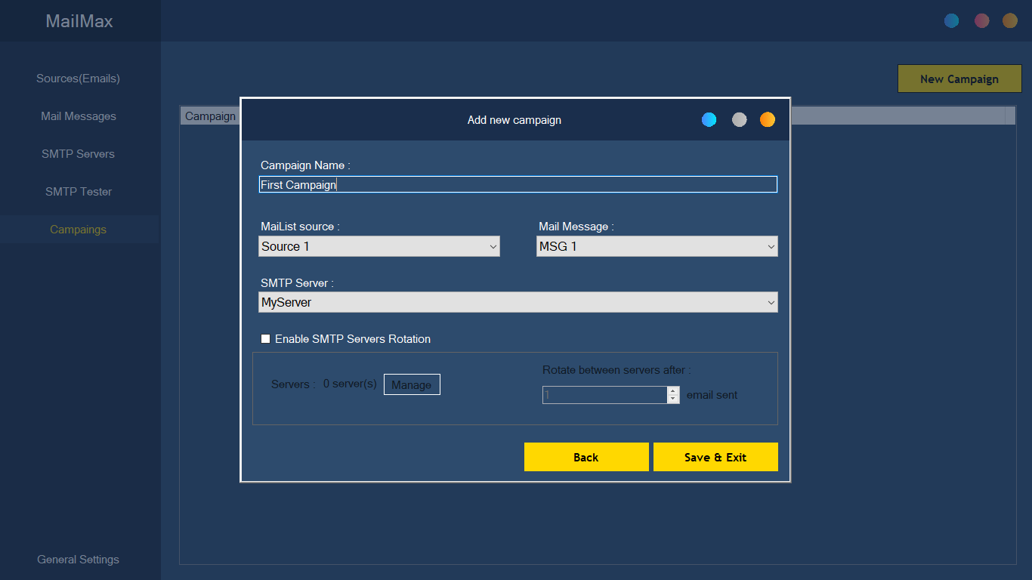Select Sources(Emails) in the sidebar
This screenshot has width=1032, height=580.
click(78, 78)
